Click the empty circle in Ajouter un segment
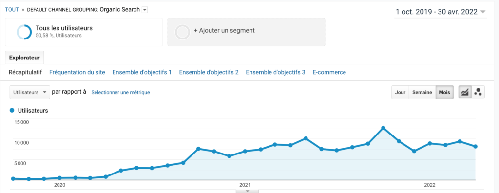 pos(183,32)
